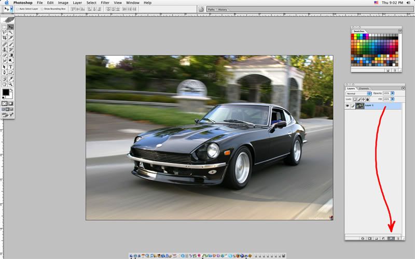
Task: Click the Create New Layer button
Action: [391, 238]
